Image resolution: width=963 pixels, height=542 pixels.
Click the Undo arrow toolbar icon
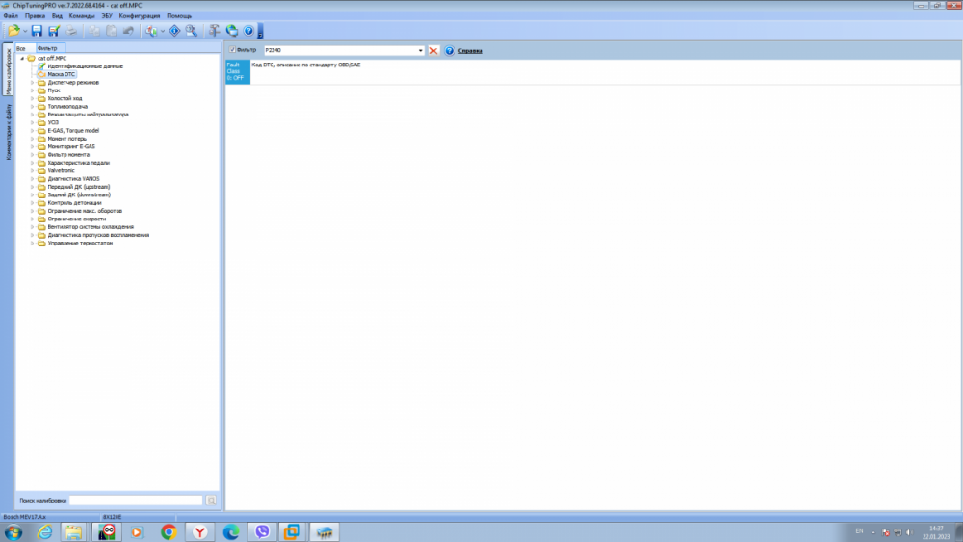point(128,31)
